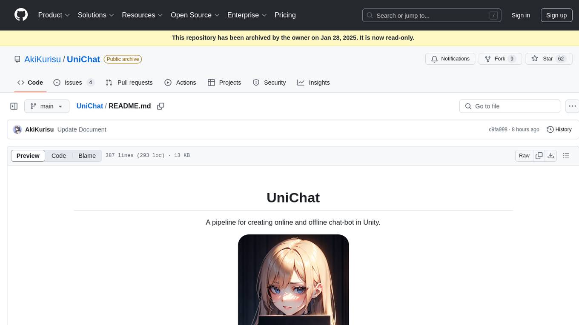Click the Fork count 9
The image size is (579, 325).
(512, 59)
